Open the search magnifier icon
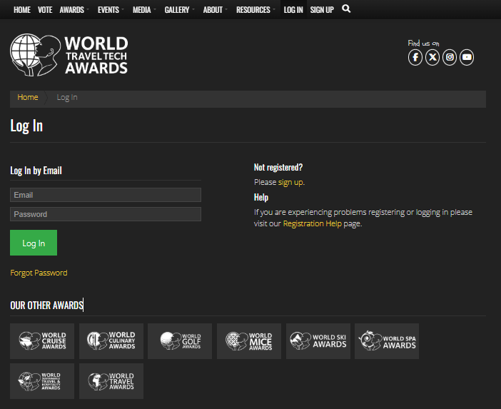The width and height of the screenshot is (501, 409). tap(346, 9)
